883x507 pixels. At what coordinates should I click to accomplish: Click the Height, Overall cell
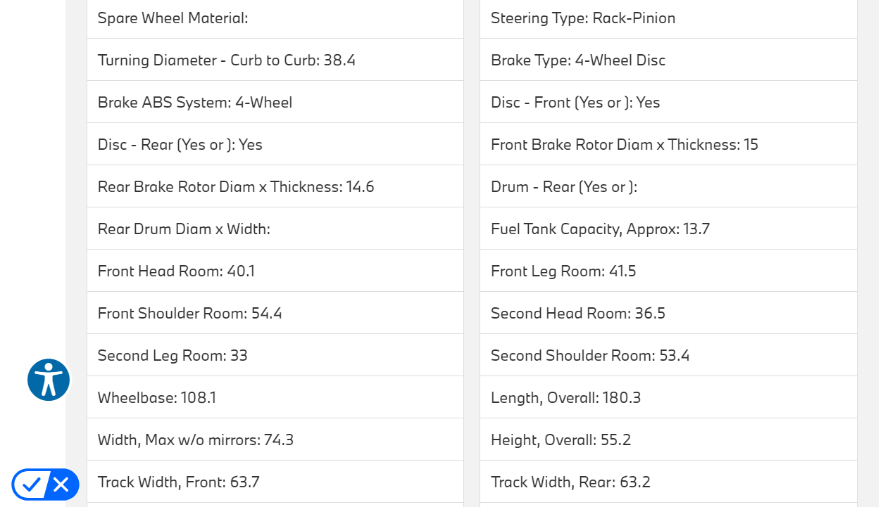(561, 440)
